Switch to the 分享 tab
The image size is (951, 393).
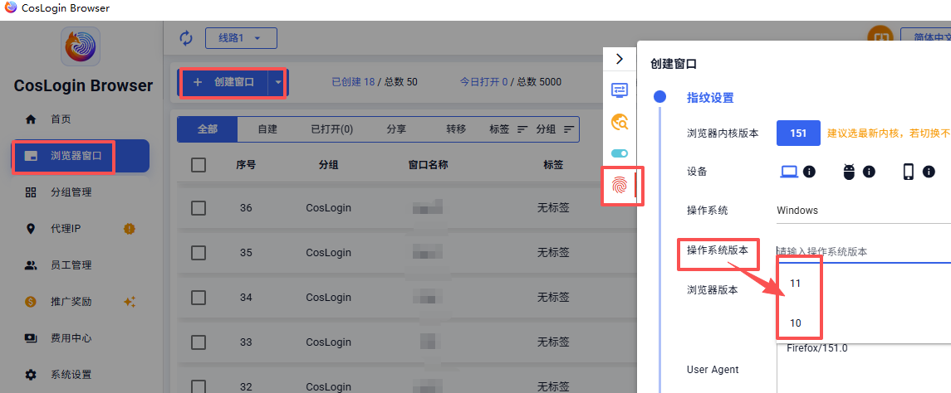[396, 129]
